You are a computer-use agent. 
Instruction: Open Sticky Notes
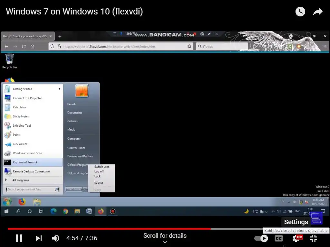(33, 116)
